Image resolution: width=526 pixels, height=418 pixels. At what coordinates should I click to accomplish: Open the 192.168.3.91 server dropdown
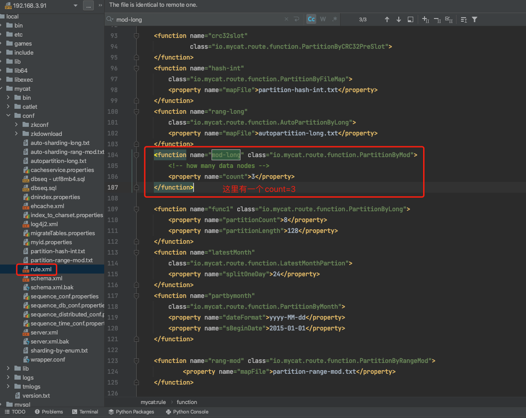click(75, 6)
